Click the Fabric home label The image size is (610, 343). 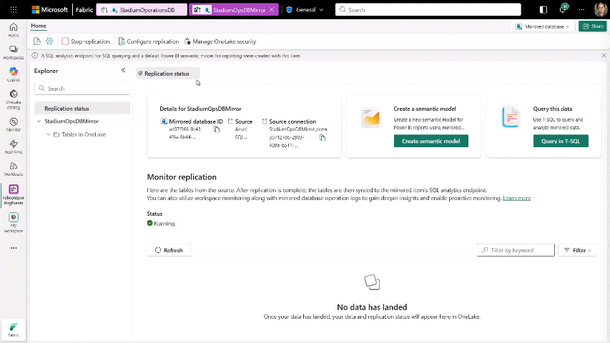click(x=84, y=10)
